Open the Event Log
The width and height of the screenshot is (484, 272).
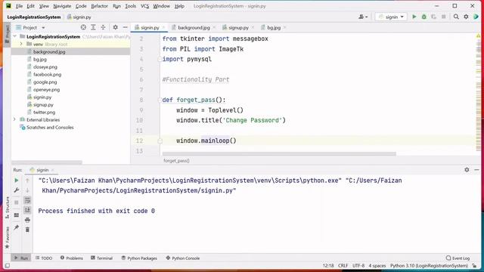[458, 258]
